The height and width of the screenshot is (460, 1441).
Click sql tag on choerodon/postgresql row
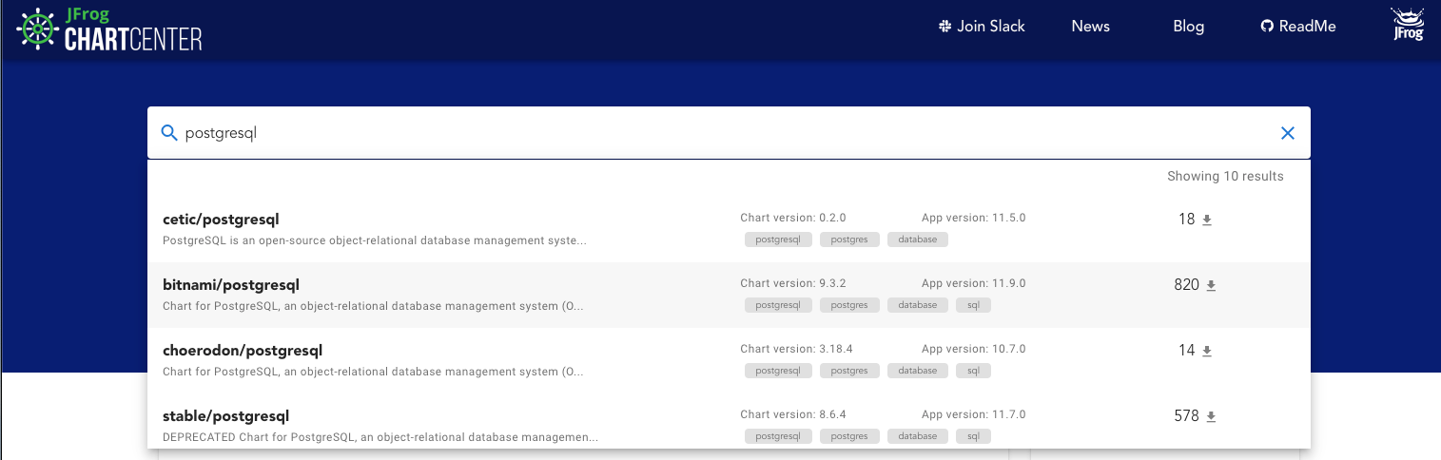(973, 371)
